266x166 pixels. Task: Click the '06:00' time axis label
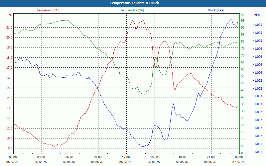(x=70, y=157)
